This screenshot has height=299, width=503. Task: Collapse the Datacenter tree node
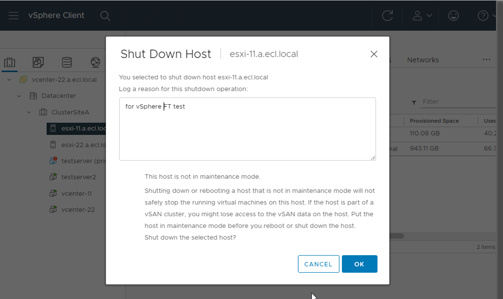[19, 96]
